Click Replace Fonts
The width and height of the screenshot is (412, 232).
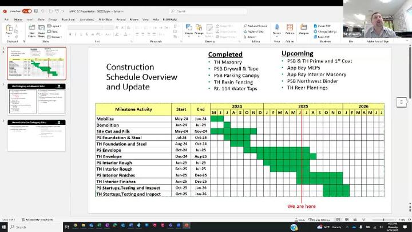click(253, 32)
